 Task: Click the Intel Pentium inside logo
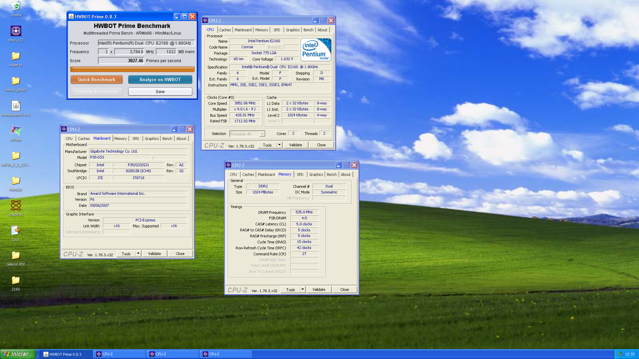click(x=316, y=50)
